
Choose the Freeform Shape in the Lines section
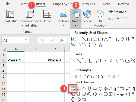pos(128,61)
